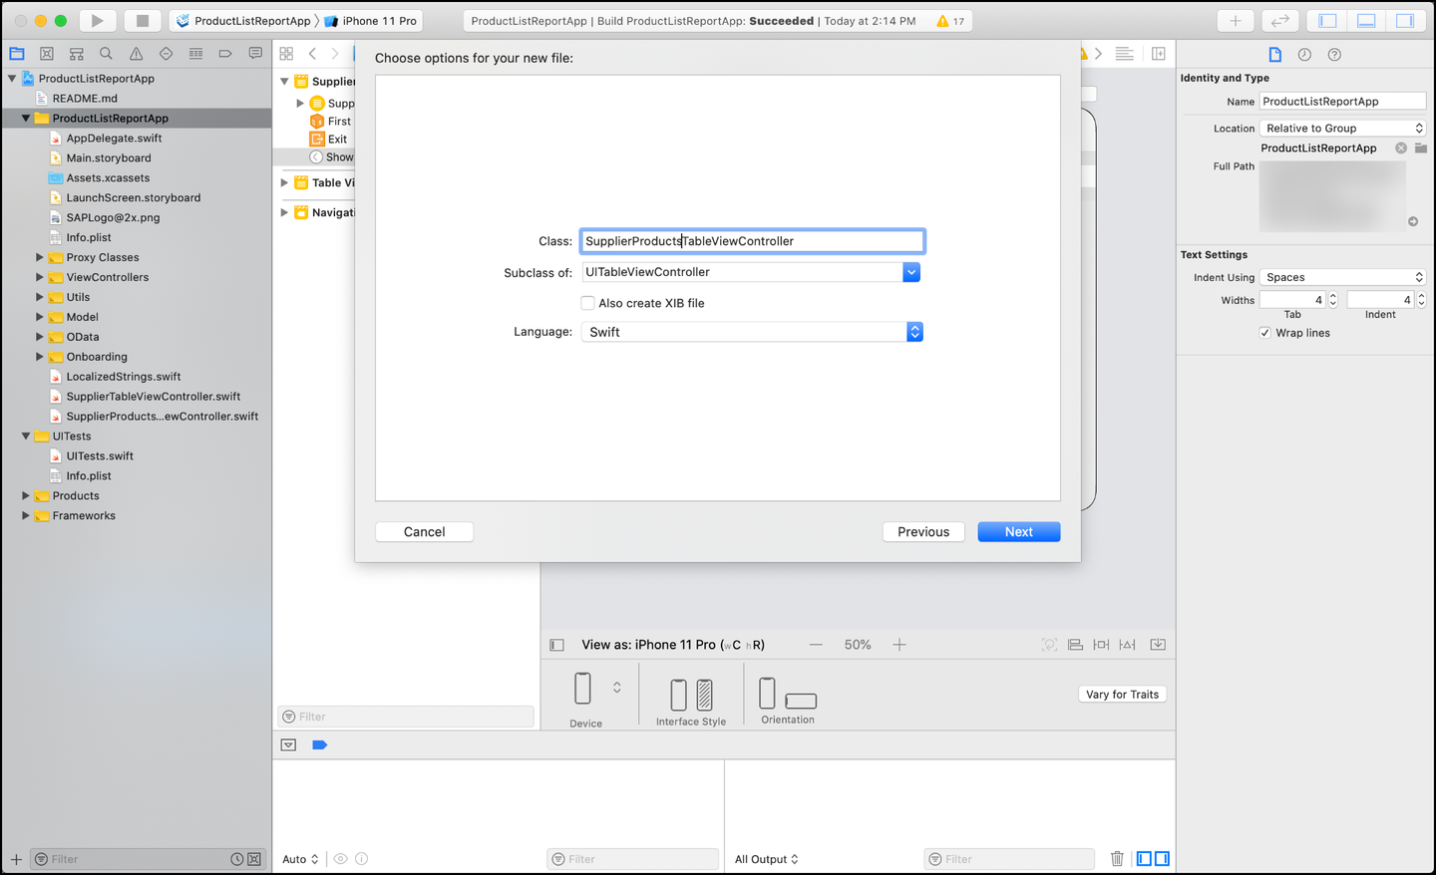Toggle the Wrap lines checkbox
The width and height of the screenshot is (1436, 875).
[x=1265, y=333]
